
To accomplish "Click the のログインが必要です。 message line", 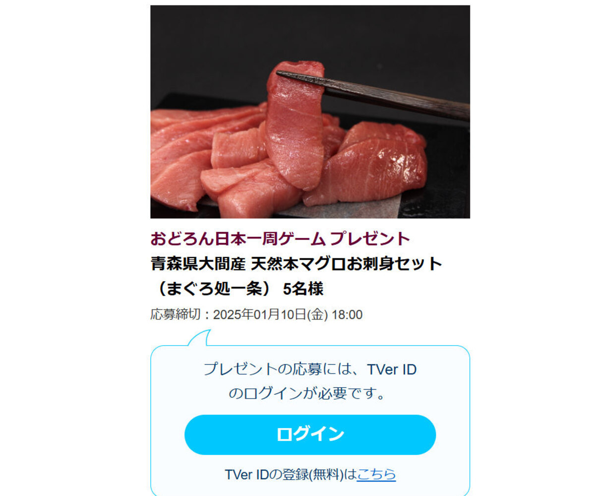I will [307, 394].
